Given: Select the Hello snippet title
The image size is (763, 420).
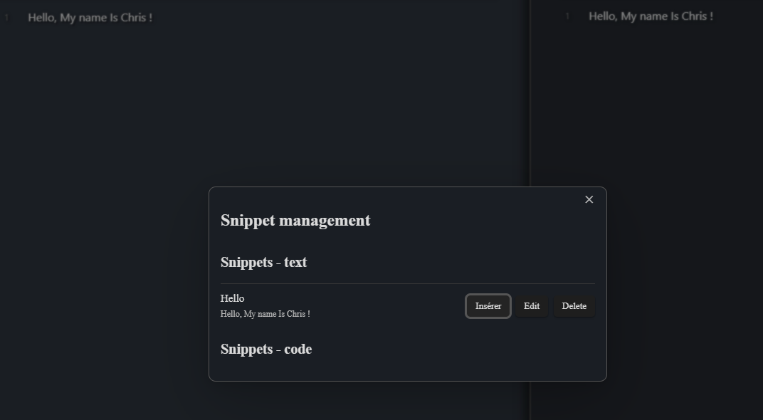Looking at the screenshot, I should (x=232, y=298).
